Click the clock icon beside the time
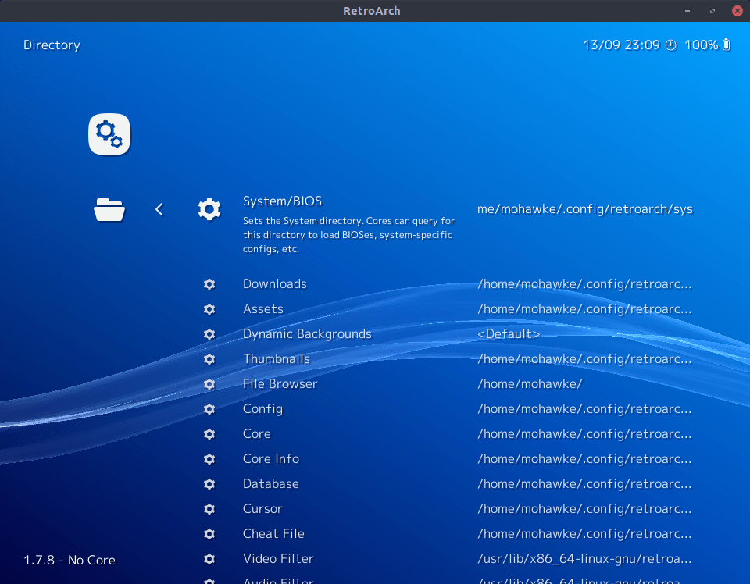Screen dimensions: 750x584 (670, 45)
